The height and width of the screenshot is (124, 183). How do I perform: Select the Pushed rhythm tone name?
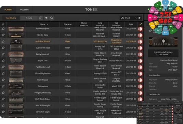pos(43,29)
